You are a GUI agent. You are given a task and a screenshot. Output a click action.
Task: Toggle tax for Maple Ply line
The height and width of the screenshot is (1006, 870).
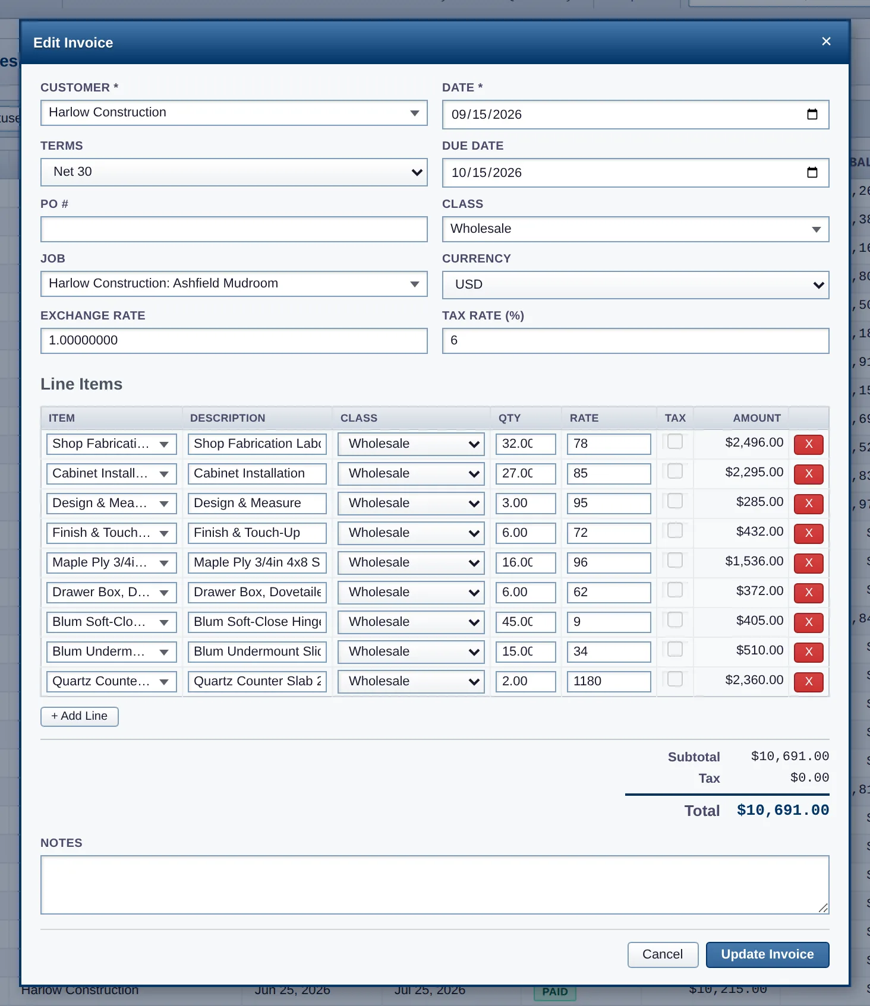675,561
